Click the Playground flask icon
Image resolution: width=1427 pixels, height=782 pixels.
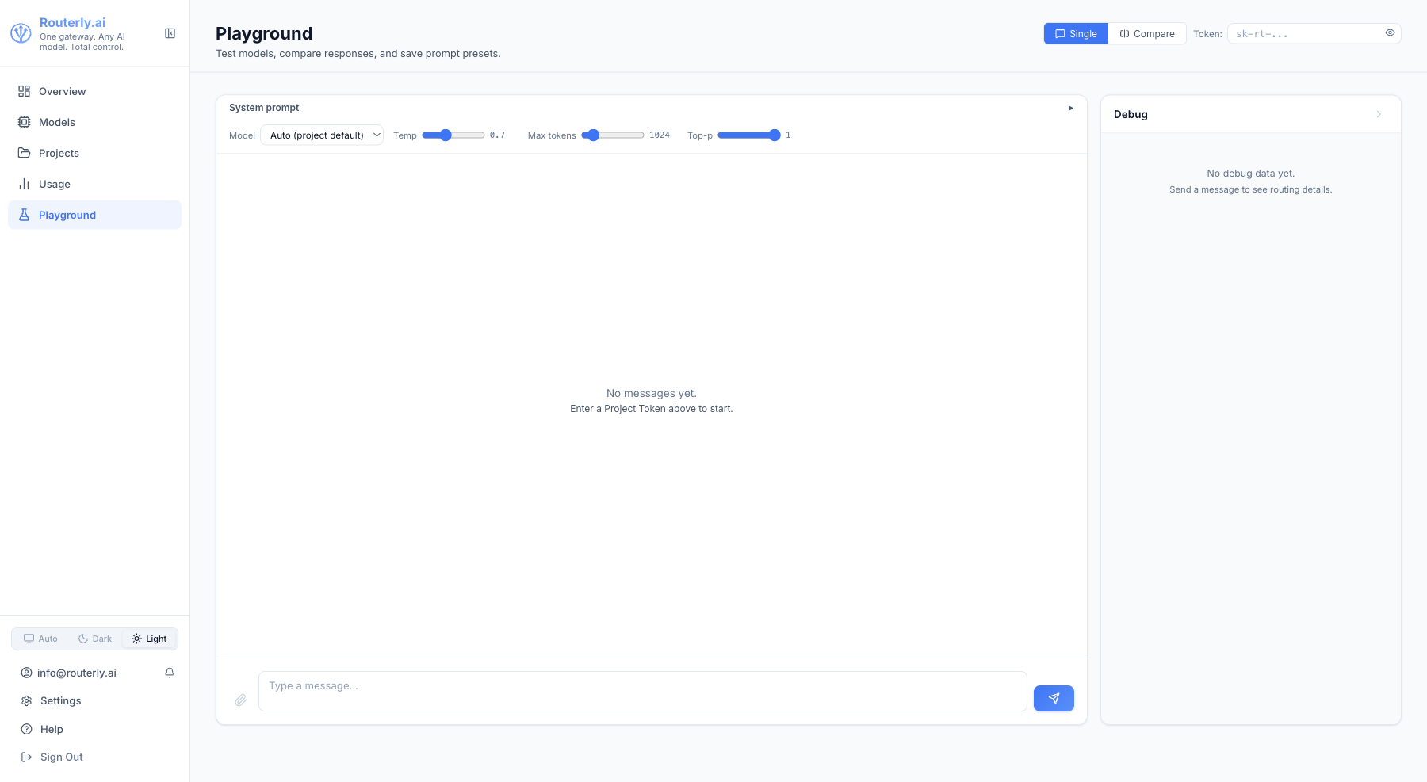25,215
